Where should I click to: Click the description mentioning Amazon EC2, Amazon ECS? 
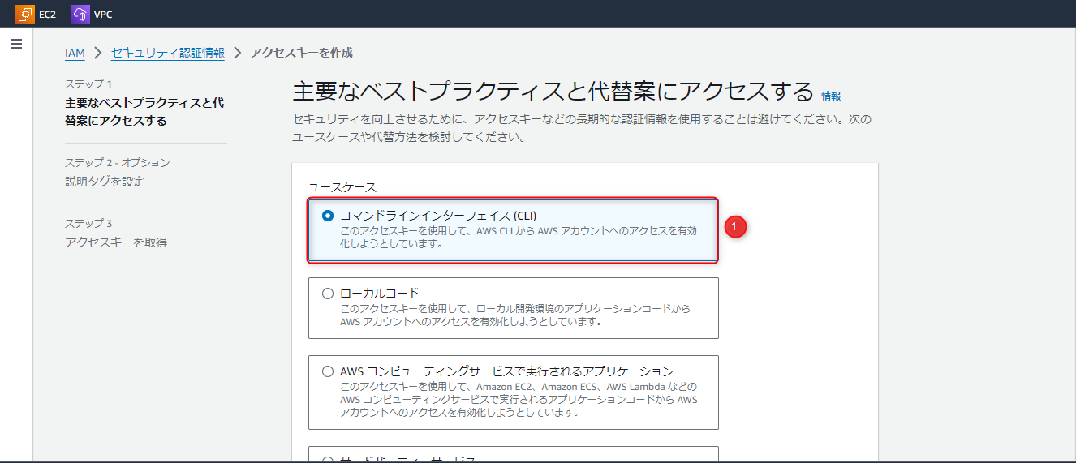click(x=519, y=399)
